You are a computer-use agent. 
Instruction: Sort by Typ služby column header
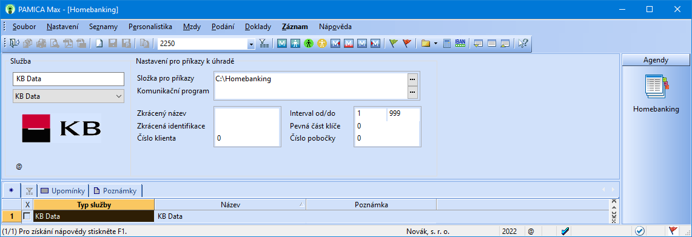[x=94, y=204]
